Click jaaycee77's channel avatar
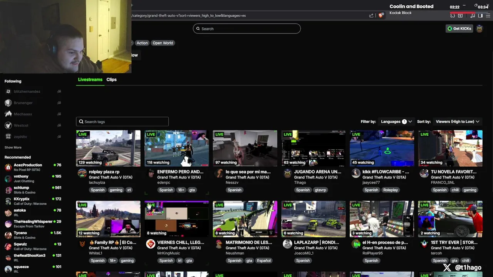This screenshot has height=277, width=493. [x=356, y=173]
